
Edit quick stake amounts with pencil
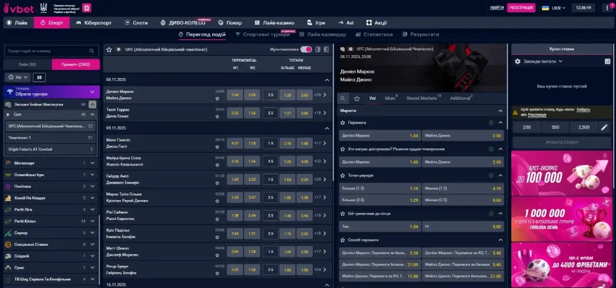click(x=604, y=127)
